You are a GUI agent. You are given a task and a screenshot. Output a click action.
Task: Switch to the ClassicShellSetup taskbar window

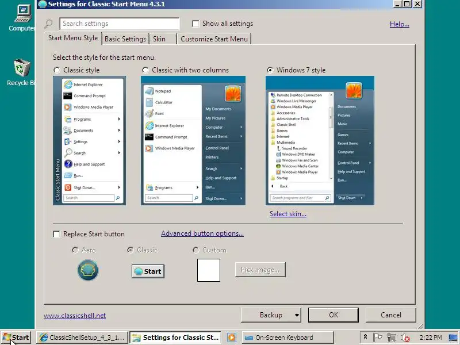(82, 338)
